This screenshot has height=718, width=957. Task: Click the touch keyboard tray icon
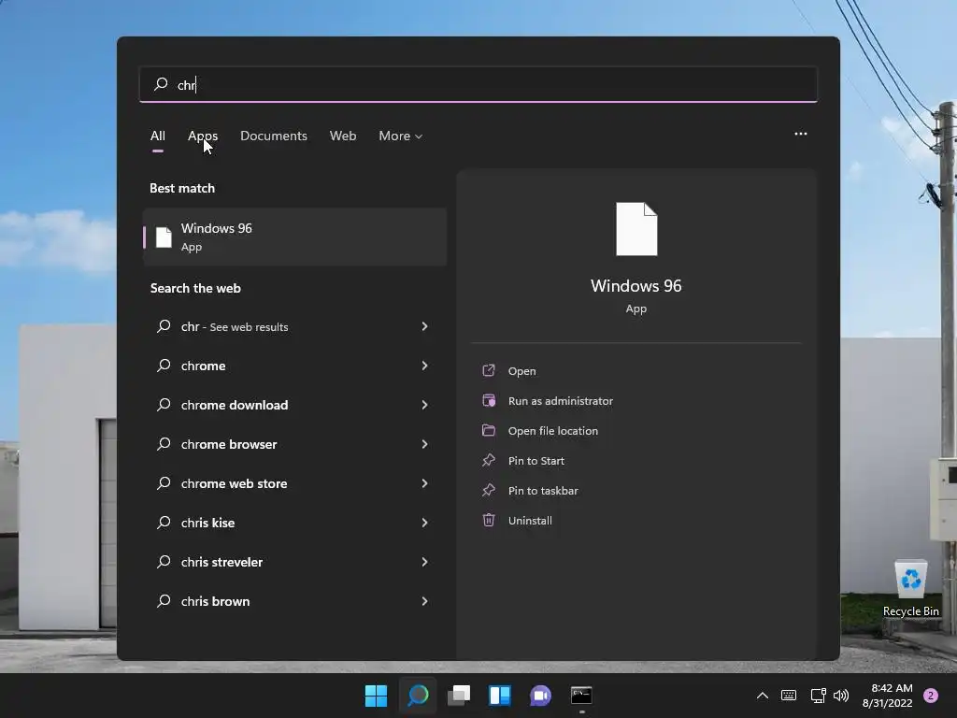[x=789, y=696]
